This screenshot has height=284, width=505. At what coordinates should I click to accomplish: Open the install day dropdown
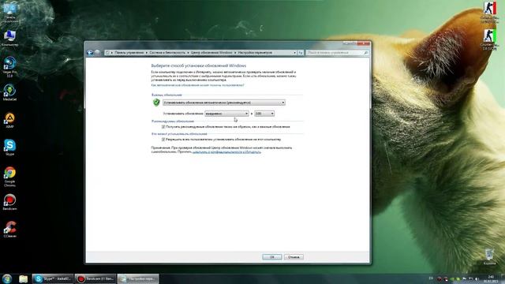[226, 114]
